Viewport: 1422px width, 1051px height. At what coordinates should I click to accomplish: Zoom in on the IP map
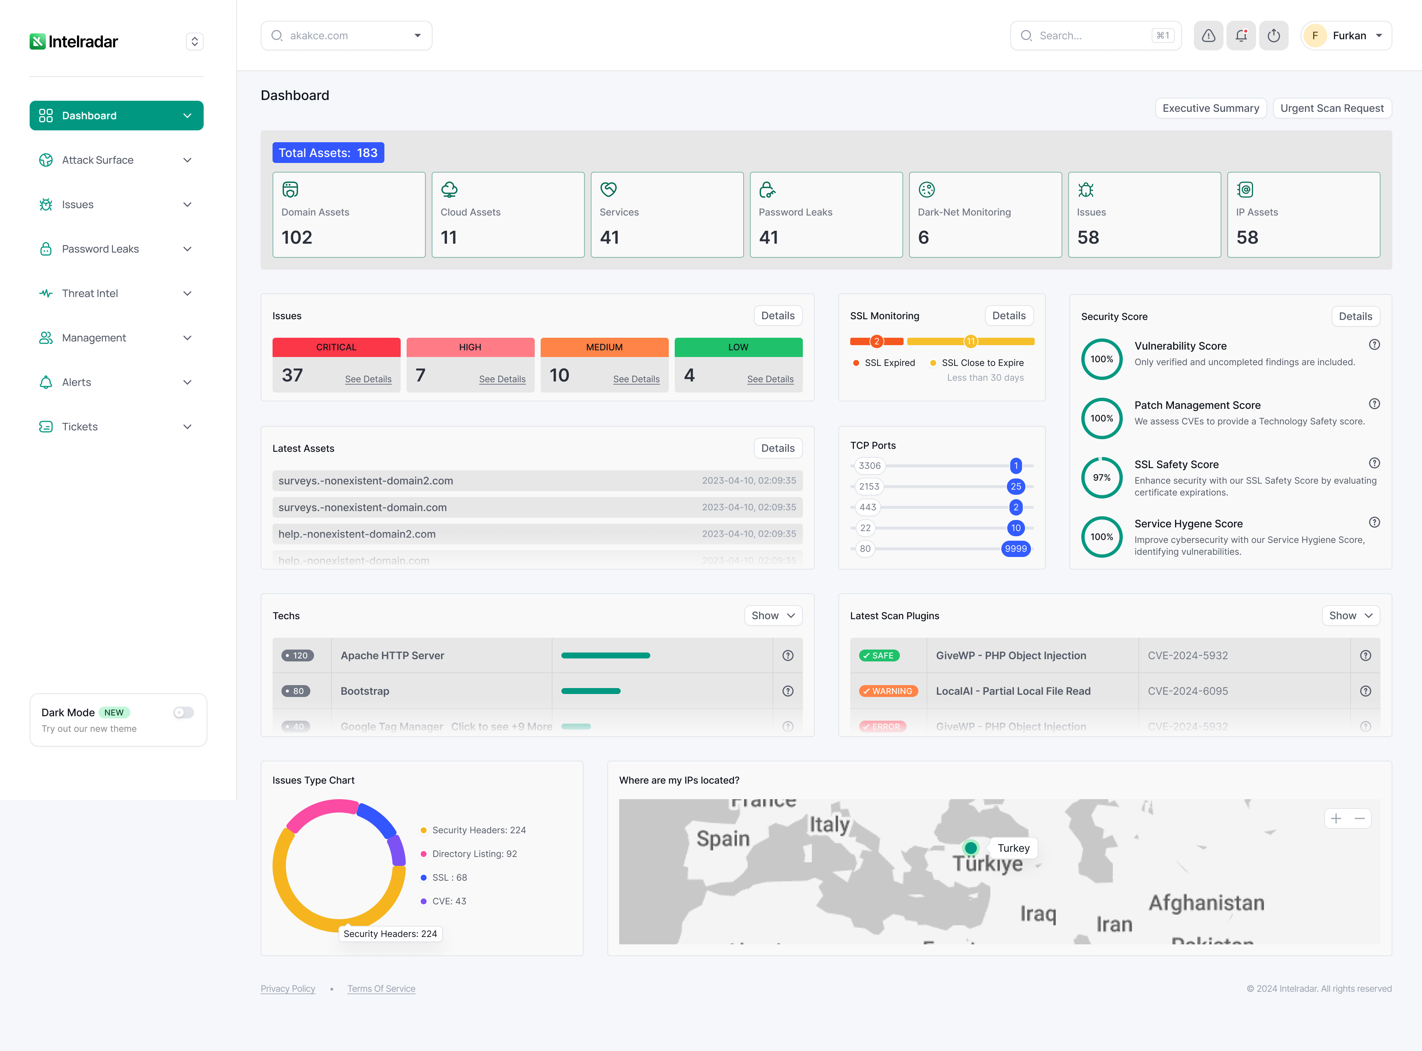click(1335, 818)
